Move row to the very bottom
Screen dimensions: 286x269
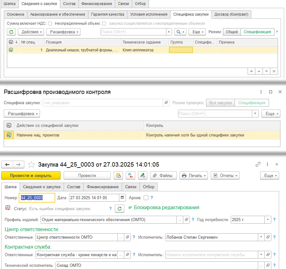[274, 71]
